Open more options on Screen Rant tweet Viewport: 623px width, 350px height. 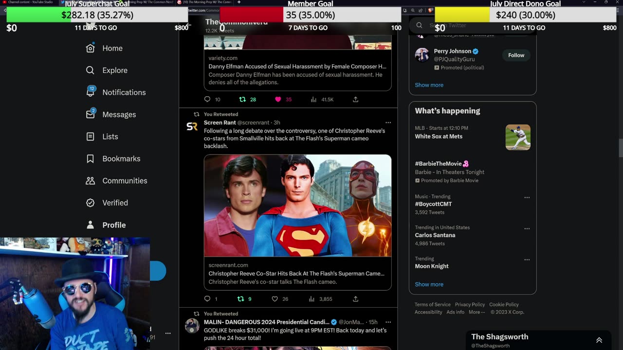pos(388,122)
